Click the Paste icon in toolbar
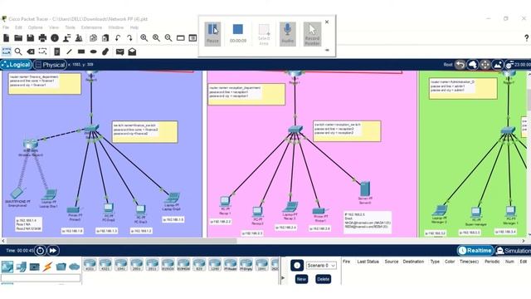 click(x=105, y=38)
